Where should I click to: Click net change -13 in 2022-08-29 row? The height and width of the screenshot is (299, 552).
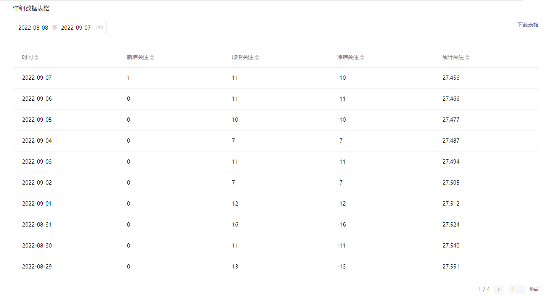coord(341,267)
